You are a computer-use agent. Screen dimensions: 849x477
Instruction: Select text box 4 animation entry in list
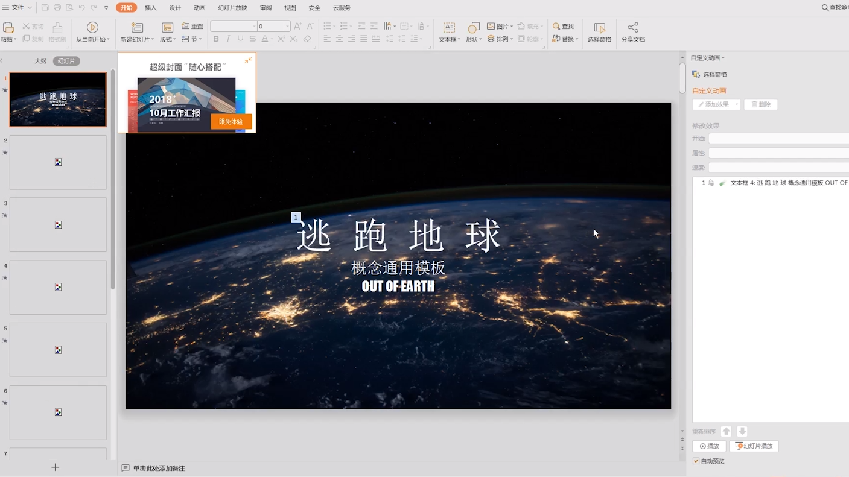point(772,183)
